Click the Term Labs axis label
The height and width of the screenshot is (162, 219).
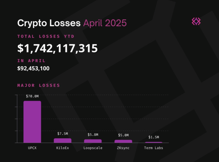click(x=153, y=148)
